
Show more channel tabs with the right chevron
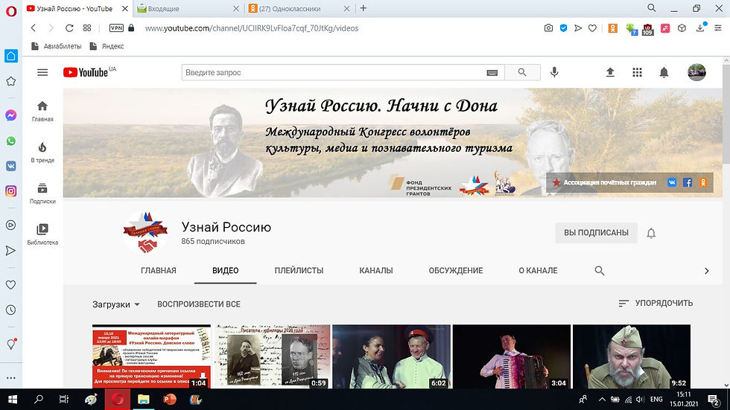point(706,271)
